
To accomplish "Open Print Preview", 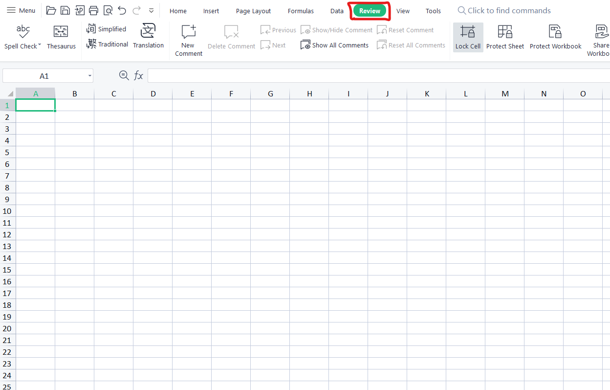I will coord(108,10).
